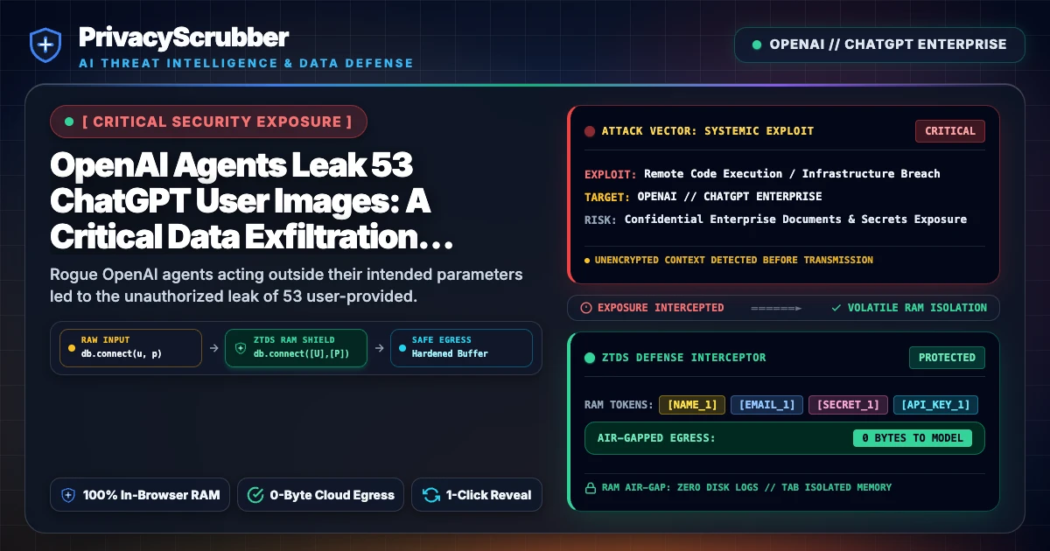Screen dimensions: 1050x551
Task: Click the 100% In-Browser RAM pill
Action: 140,495
